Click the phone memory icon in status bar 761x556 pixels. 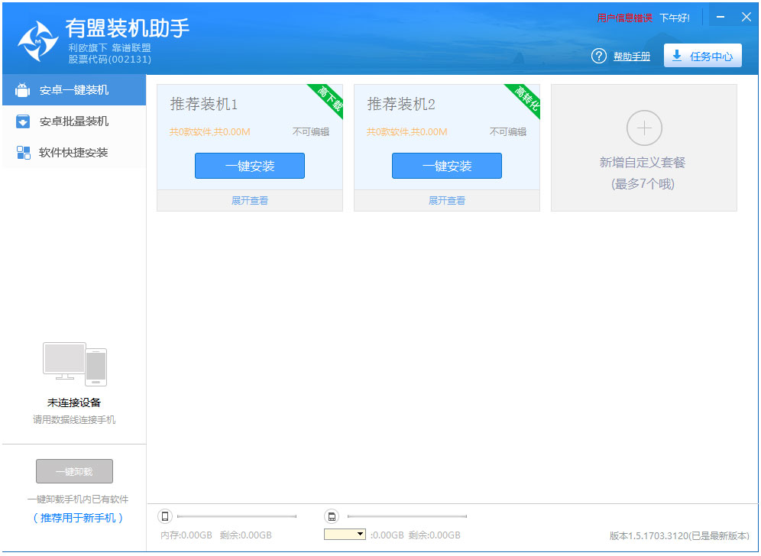point(164,516)
